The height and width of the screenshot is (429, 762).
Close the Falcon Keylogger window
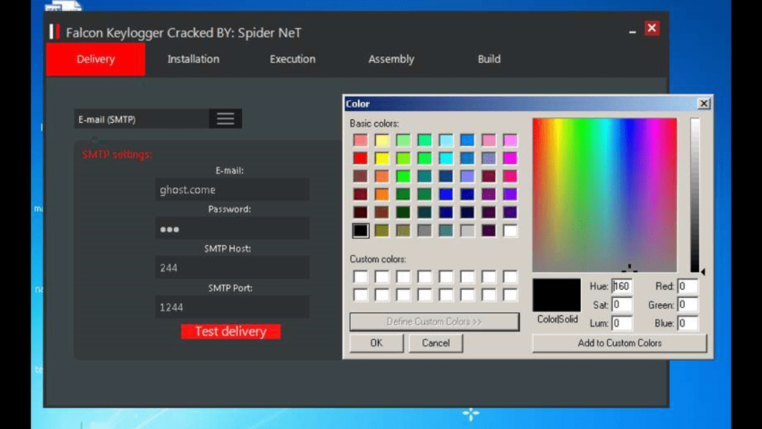(652, 28)
